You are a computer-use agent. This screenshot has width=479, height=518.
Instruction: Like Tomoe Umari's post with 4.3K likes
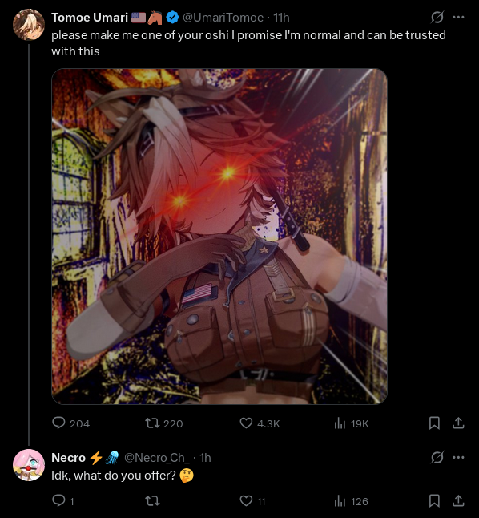pyautogui.click(x=260, y=423)
